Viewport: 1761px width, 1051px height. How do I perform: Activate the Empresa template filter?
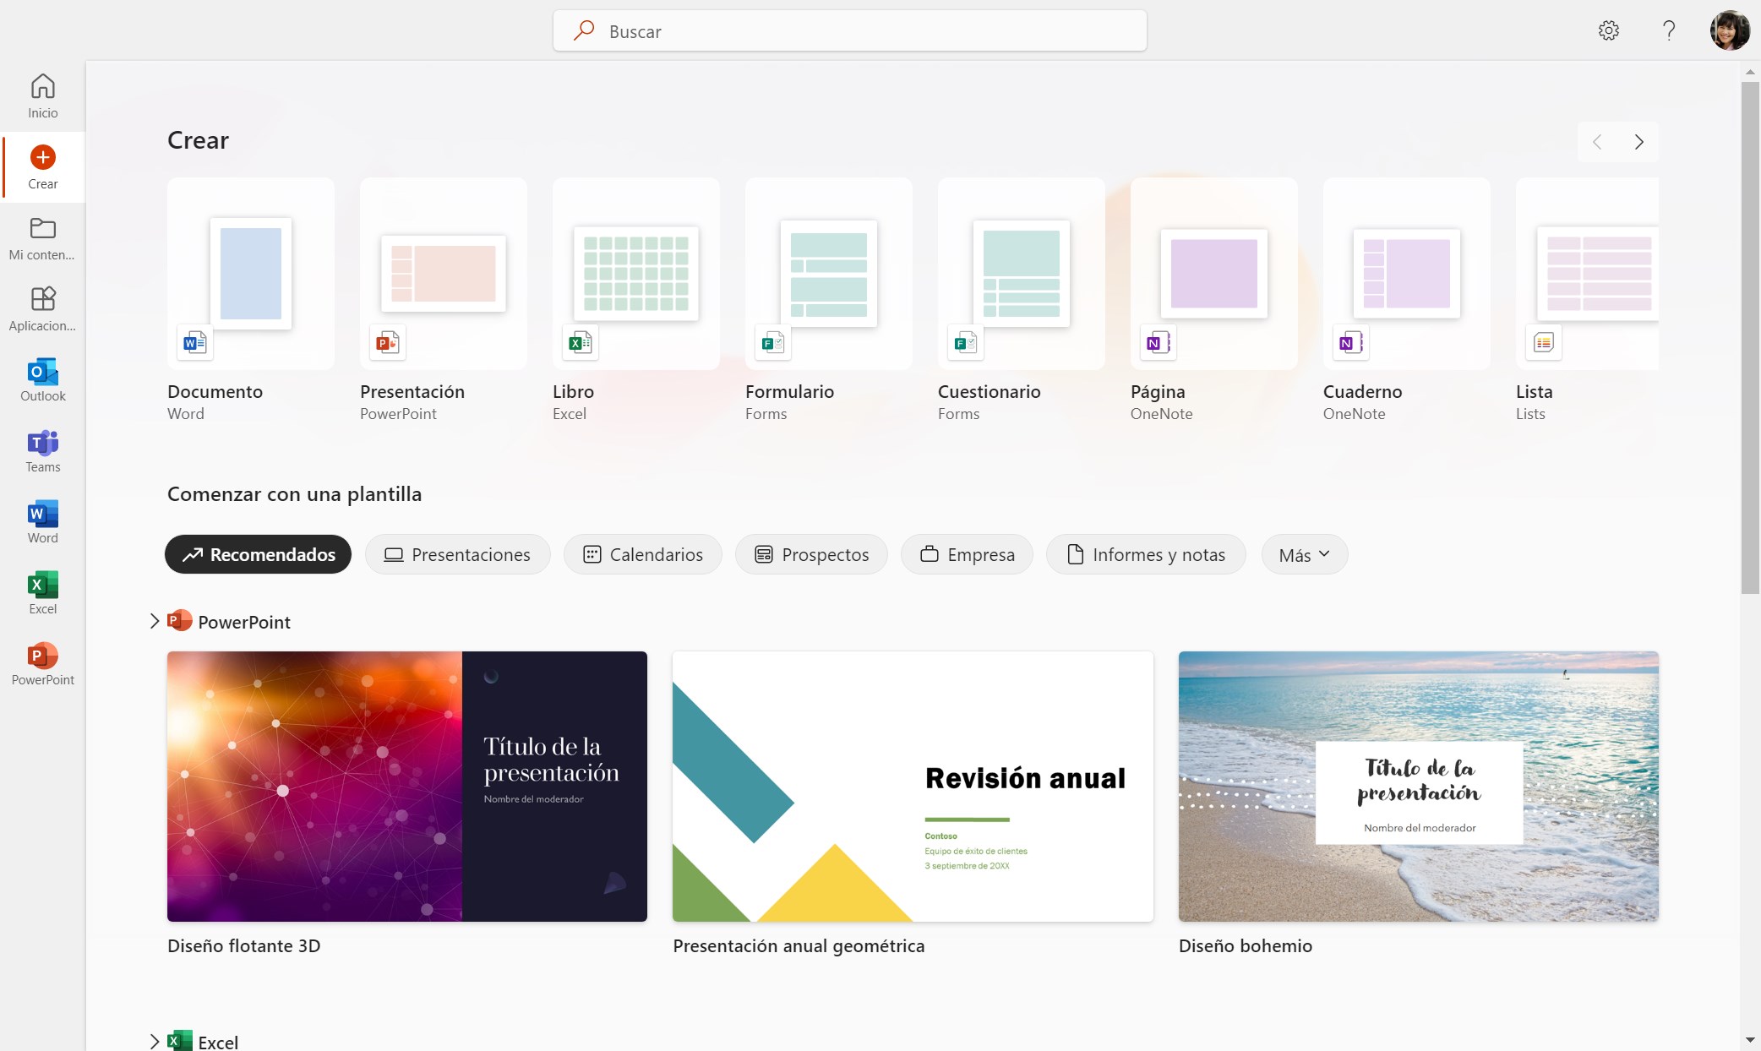967,554
